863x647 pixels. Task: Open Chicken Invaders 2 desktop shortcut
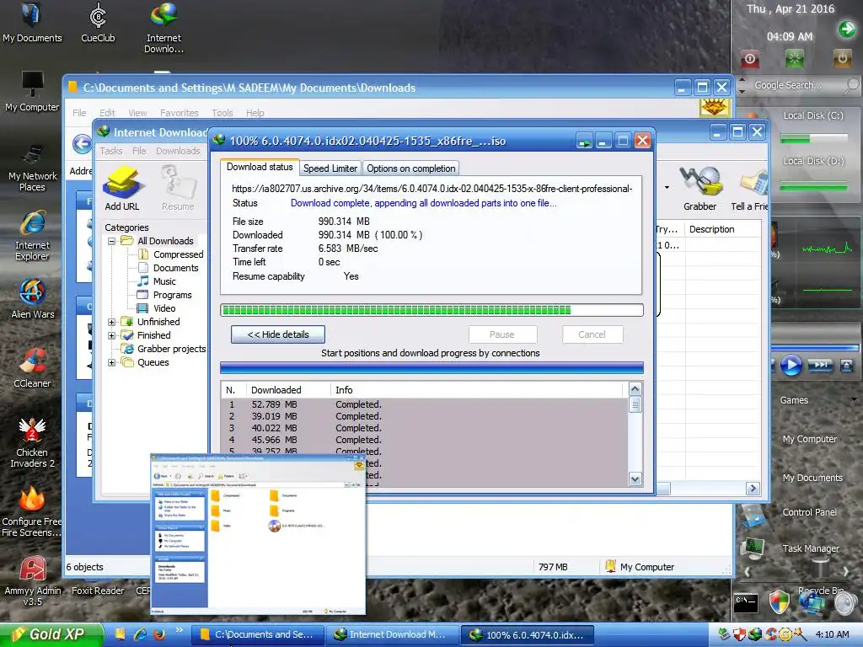coord(32,443)
